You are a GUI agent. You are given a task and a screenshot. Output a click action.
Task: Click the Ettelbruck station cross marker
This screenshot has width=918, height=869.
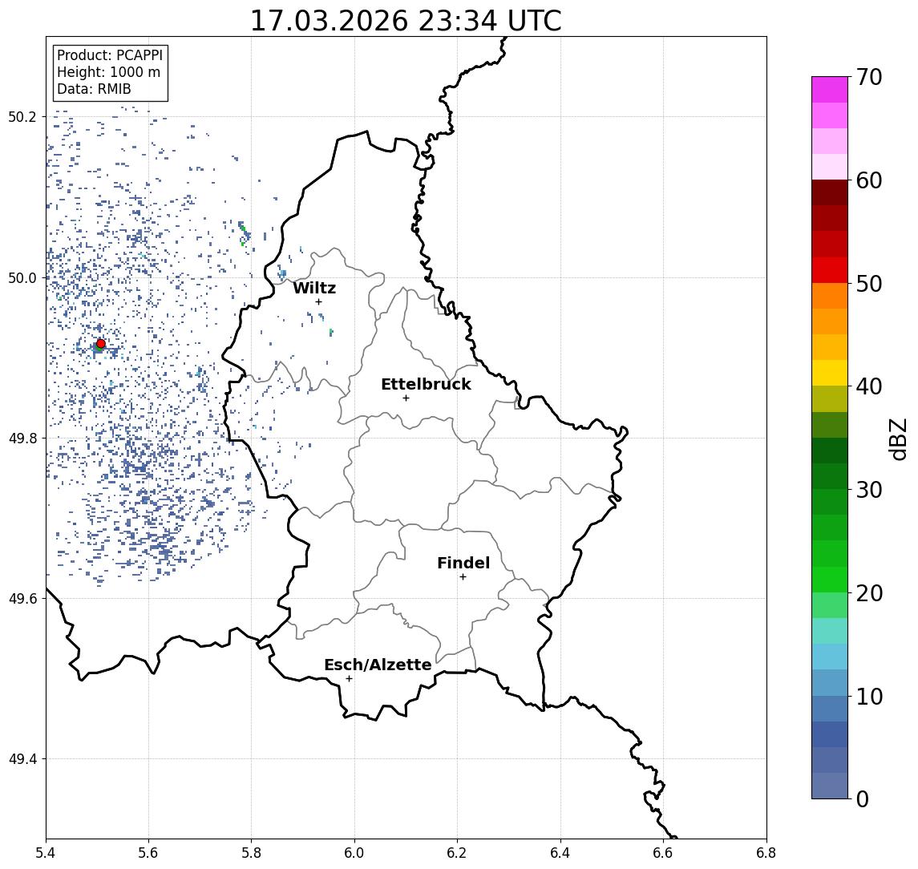coord(406,398)
